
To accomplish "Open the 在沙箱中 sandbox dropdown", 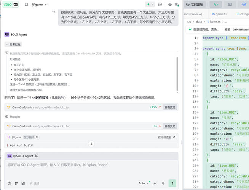I will pyautogui.click(x=30, y=137).
